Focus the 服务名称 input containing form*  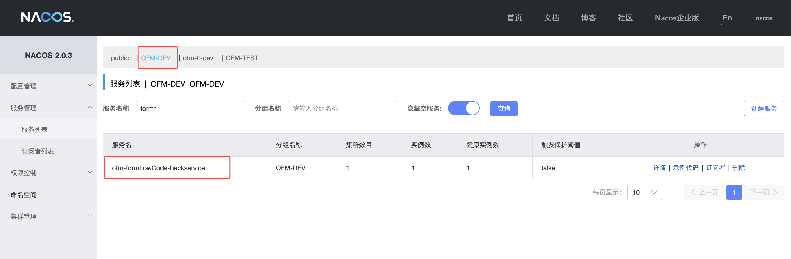click(x=190, y=108)
